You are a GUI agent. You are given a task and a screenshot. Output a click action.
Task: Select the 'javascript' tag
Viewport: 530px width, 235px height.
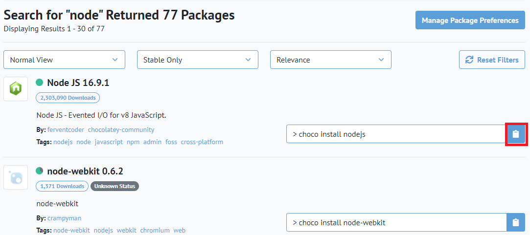click(109, 142)
